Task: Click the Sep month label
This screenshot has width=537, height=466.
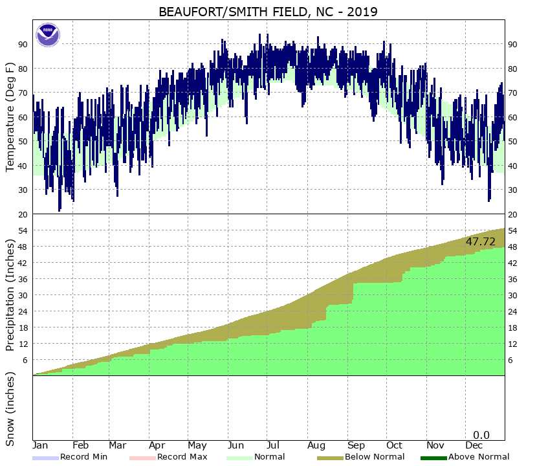Action: 356,446
